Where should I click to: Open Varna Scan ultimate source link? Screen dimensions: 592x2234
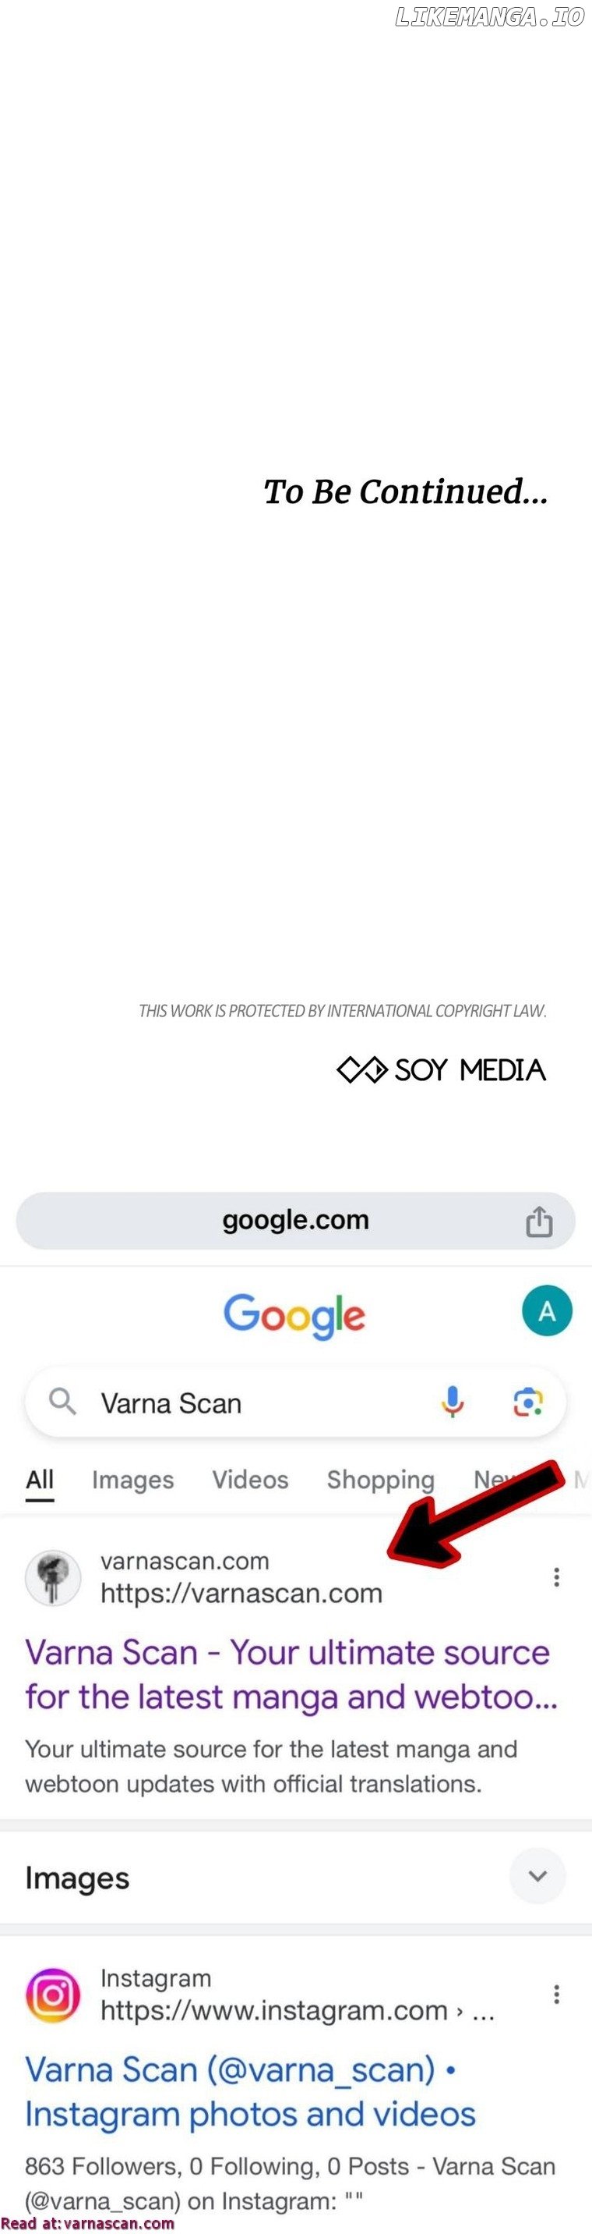[x=291, y=1674]
